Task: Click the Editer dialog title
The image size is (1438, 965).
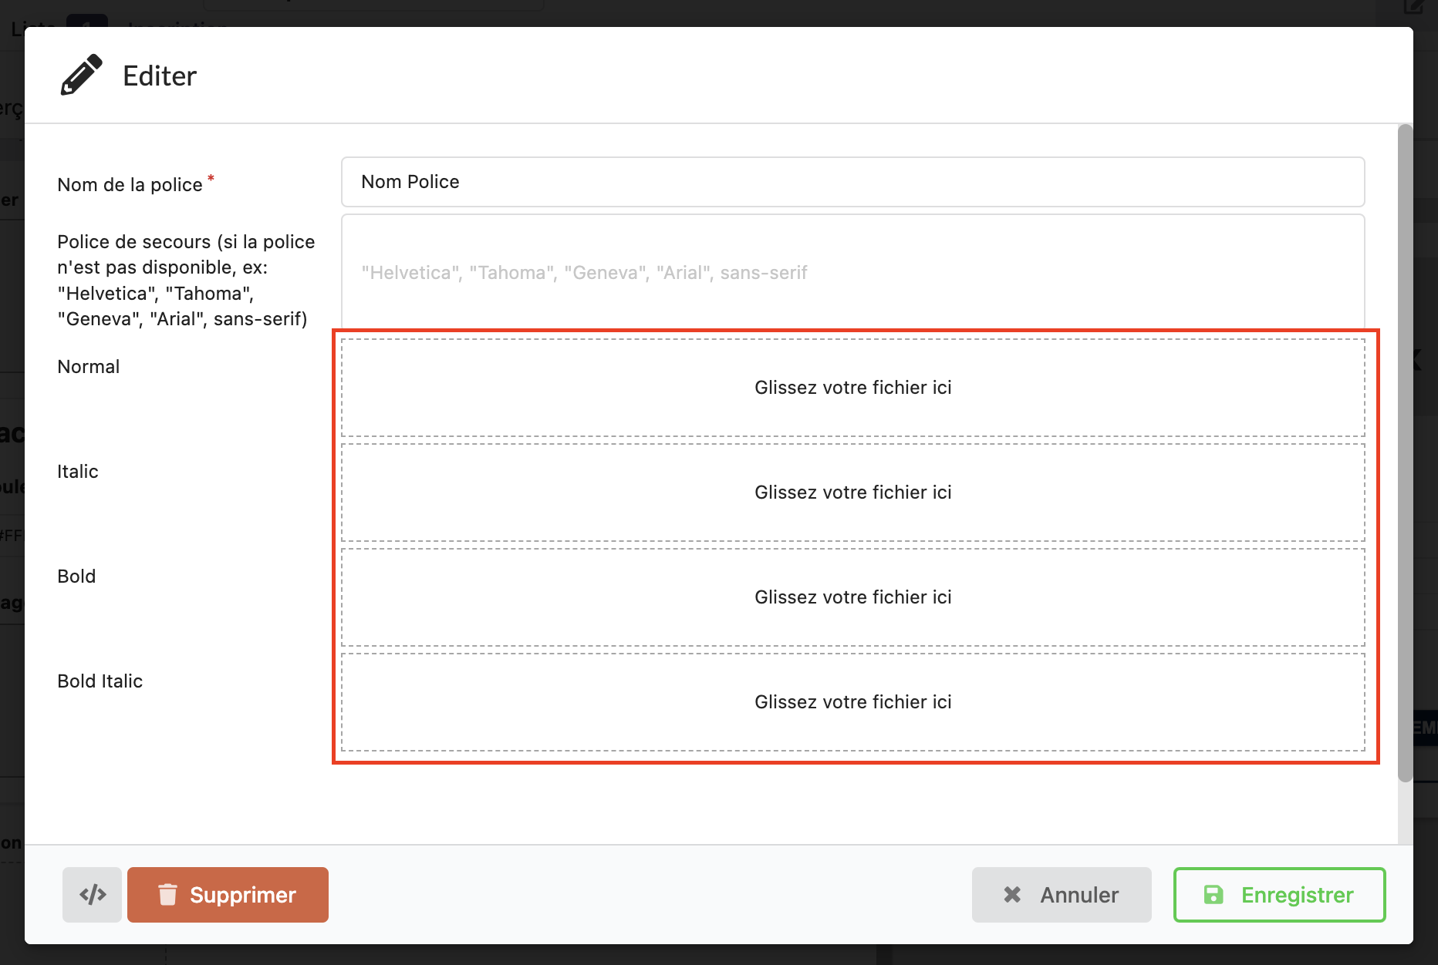Action: [160, 76]
